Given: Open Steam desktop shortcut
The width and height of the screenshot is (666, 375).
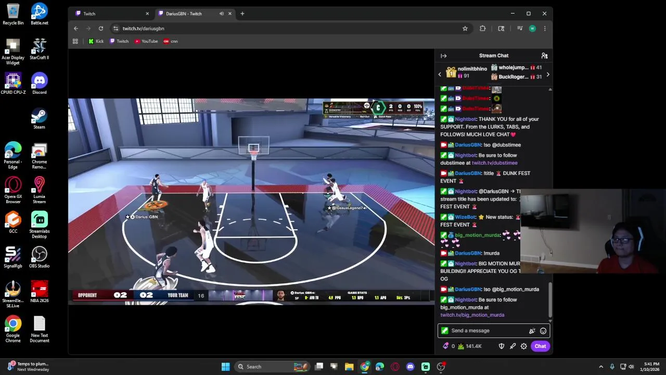Looking at the screenshot, I should pyautogui.click(x=40, y=118).
